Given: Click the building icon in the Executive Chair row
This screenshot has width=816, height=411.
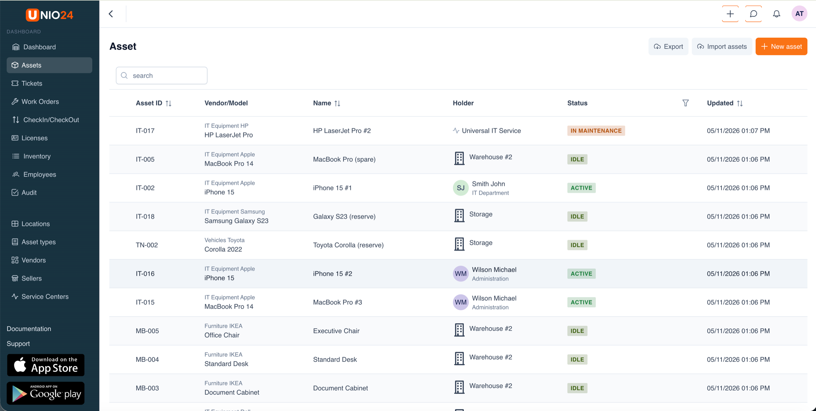Looking at the screenshot, I should 459,330.
